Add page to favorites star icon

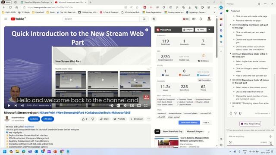137,7
